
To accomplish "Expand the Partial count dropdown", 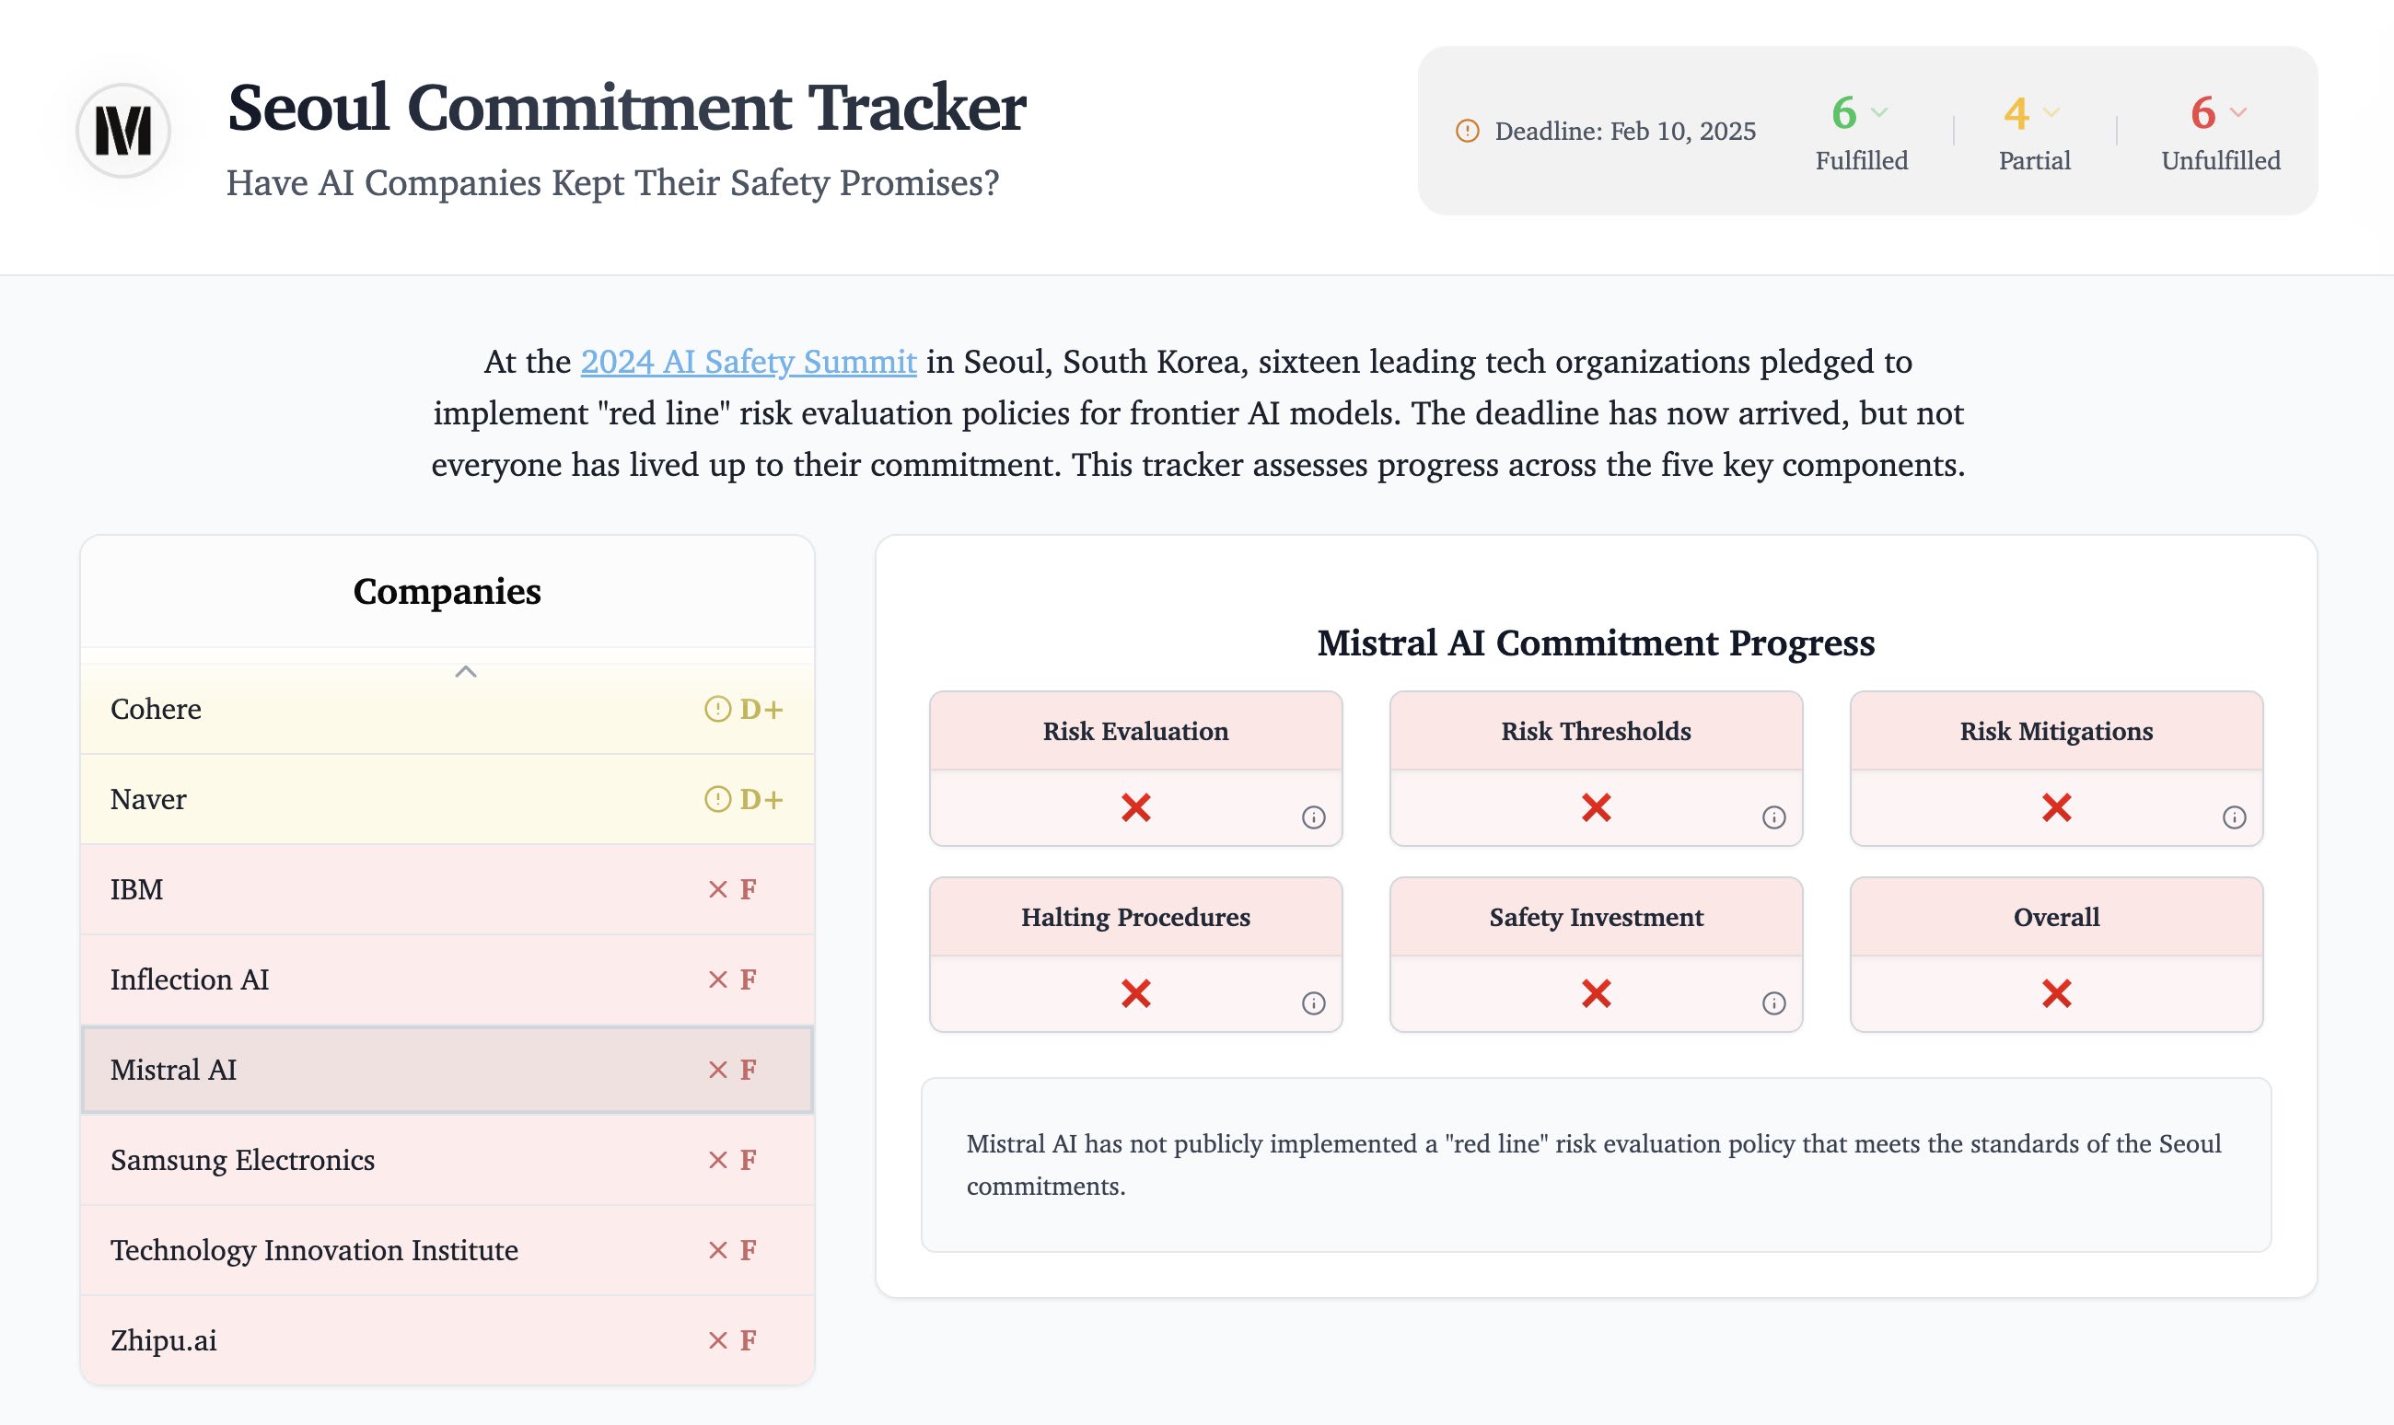I will pyautogui.click(x=2051, y=112).
